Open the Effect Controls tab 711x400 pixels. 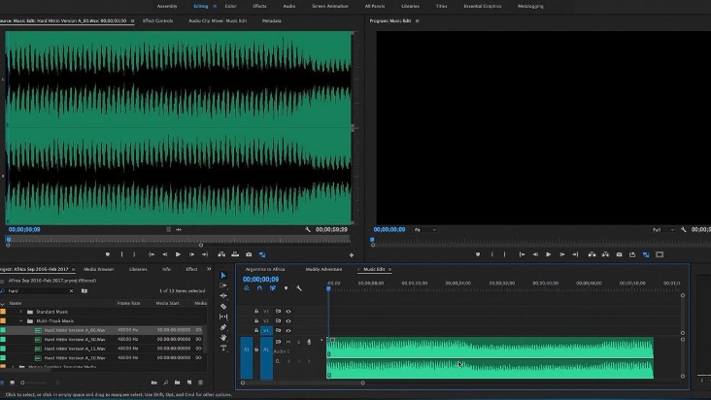point(156,19)
